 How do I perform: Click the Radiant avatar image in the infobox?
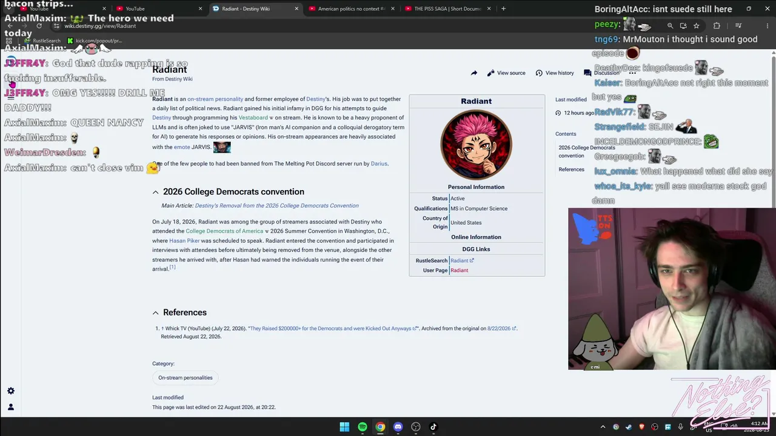pos(476,145)
